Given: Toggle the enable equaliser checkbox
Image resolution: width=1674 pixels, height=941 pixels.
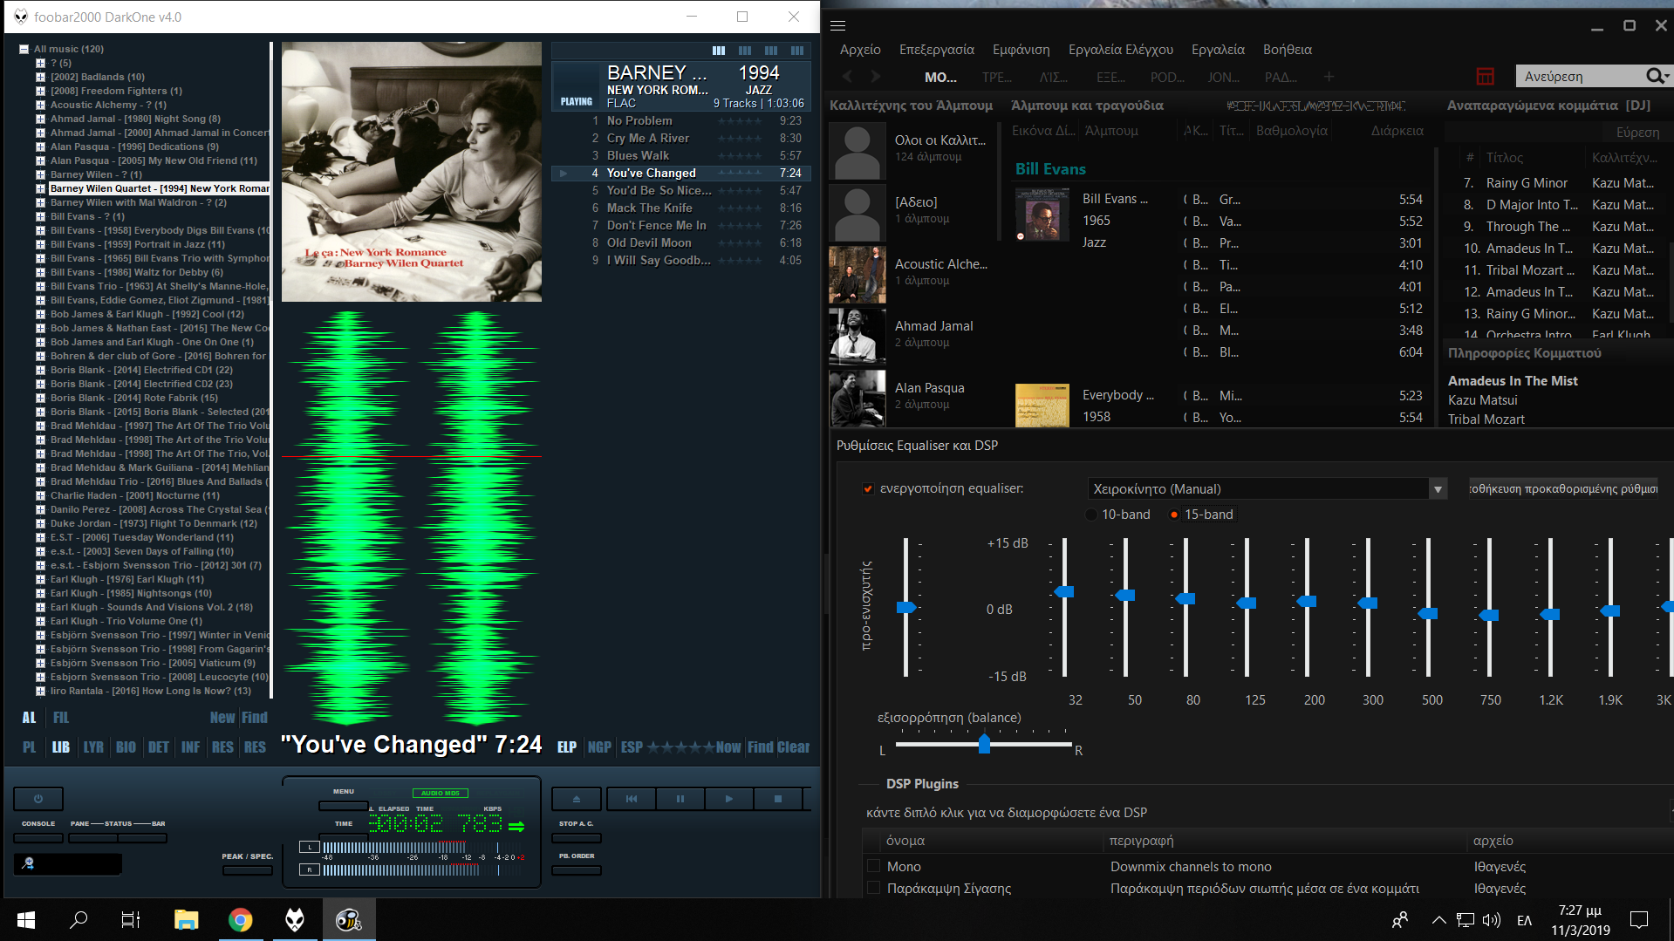Looking at the screenshot, I should (868, 489).
